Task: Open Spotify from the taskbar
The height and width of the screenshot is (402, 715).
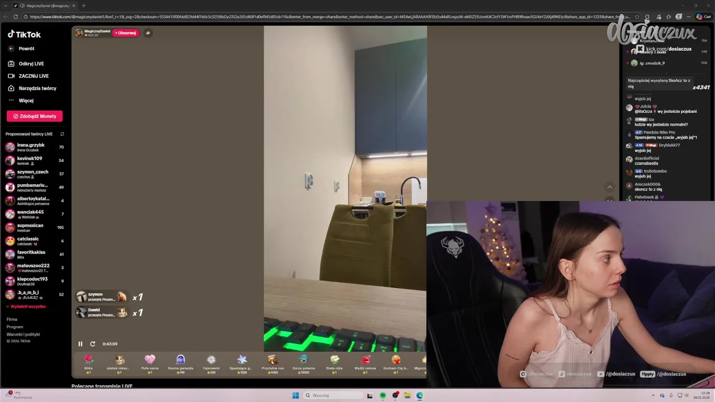Action: click(383, 395)
